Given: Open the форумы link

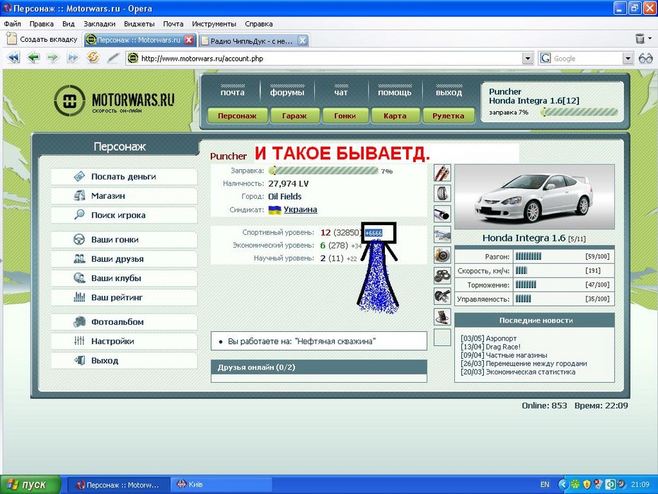Looking at the screenshot, I should [x=287, y=92].
